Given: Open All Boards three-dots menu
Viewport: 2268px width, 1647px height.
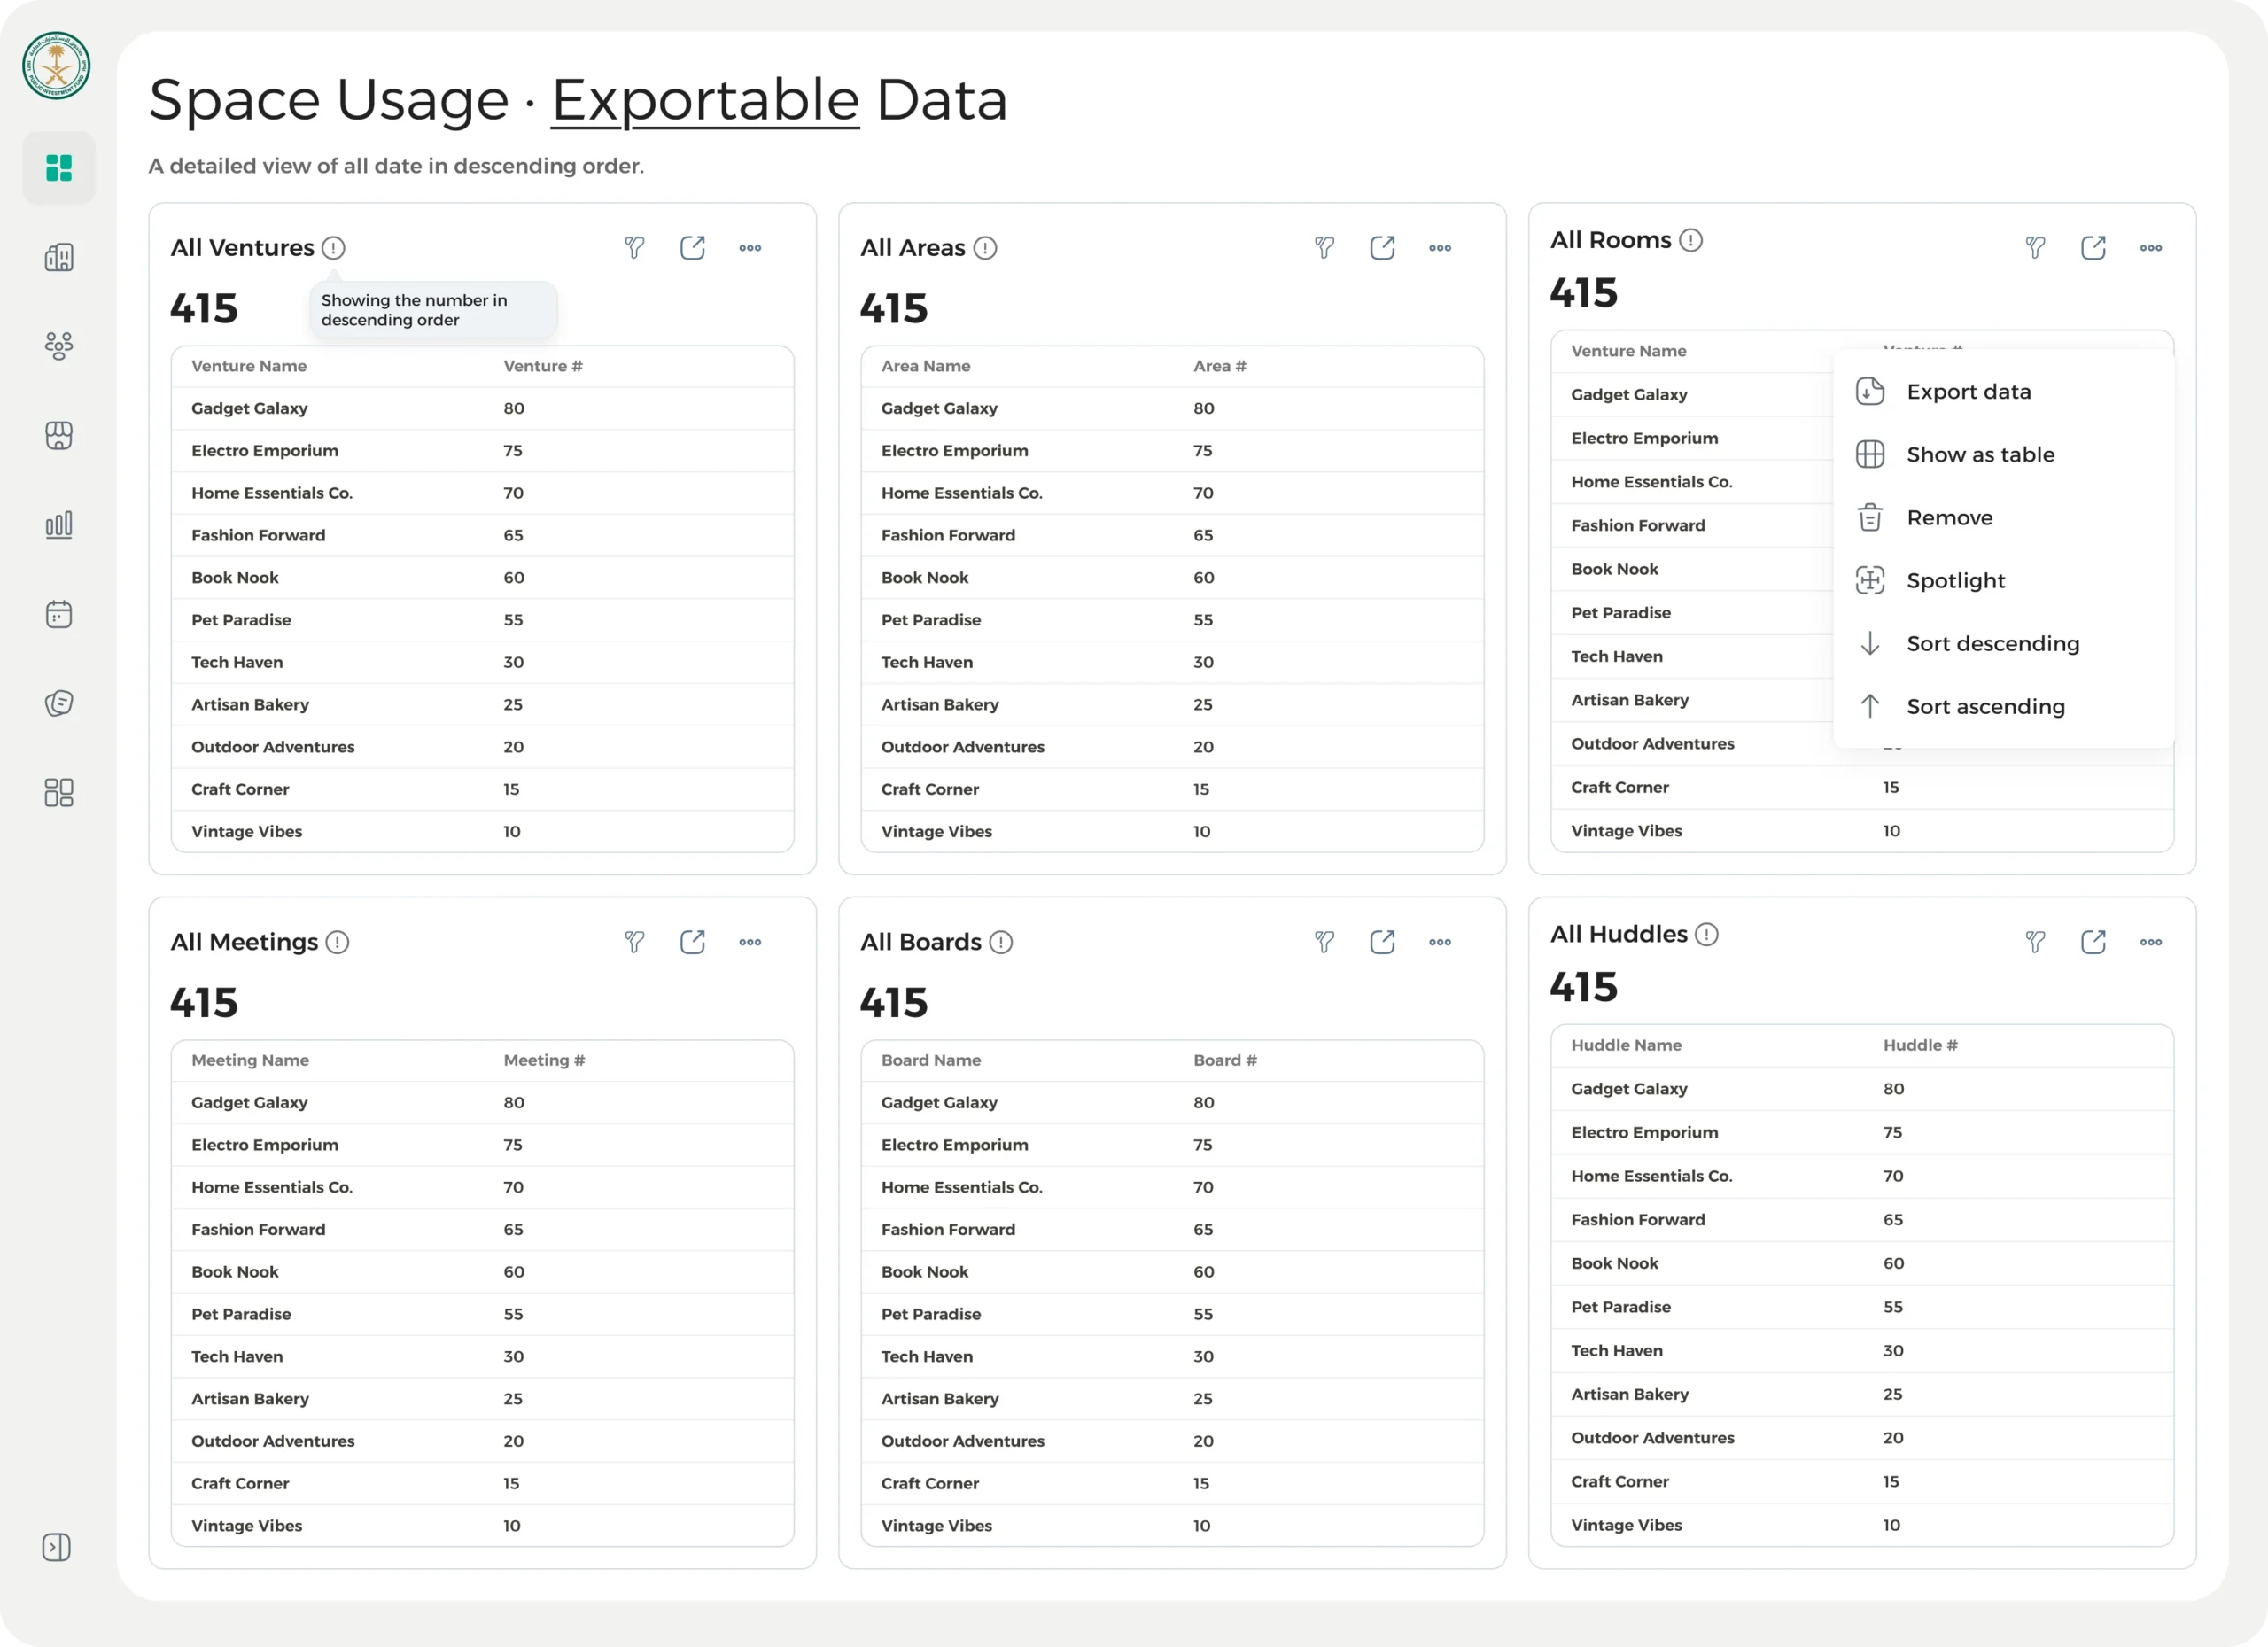Looking at the screenshot, I should tap(1440, 942).
